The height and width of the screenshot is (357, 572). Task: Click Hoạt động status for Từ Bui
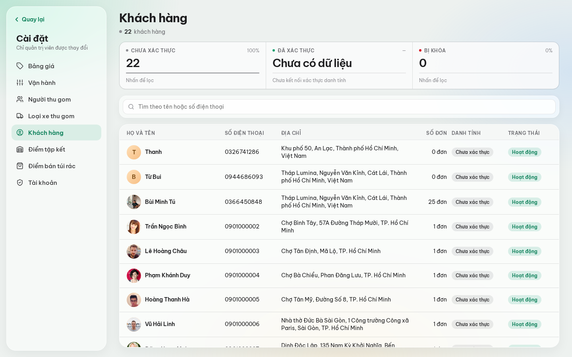click(x=524, y=177)
